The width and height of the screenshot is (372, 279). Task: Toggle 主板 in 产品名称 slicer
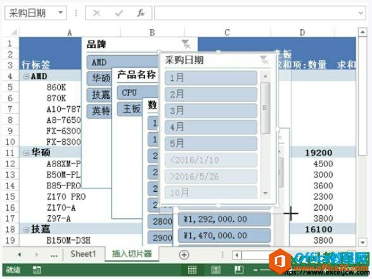(130, 109)
